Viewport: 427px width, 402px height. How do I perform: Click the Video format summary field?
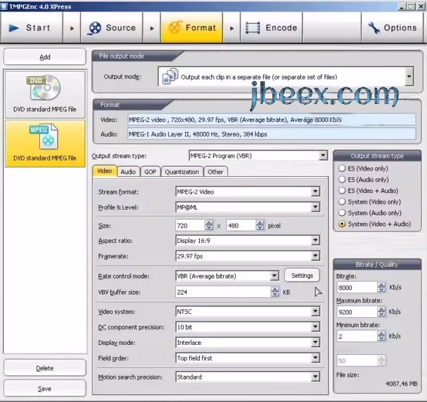(272, 119)
